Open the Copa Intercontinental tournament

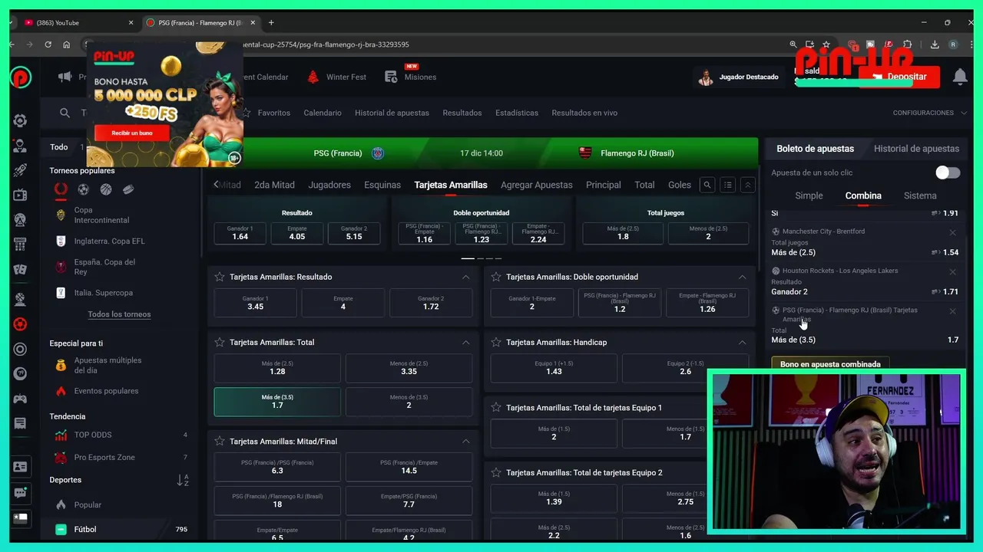[x=101, y=215]
